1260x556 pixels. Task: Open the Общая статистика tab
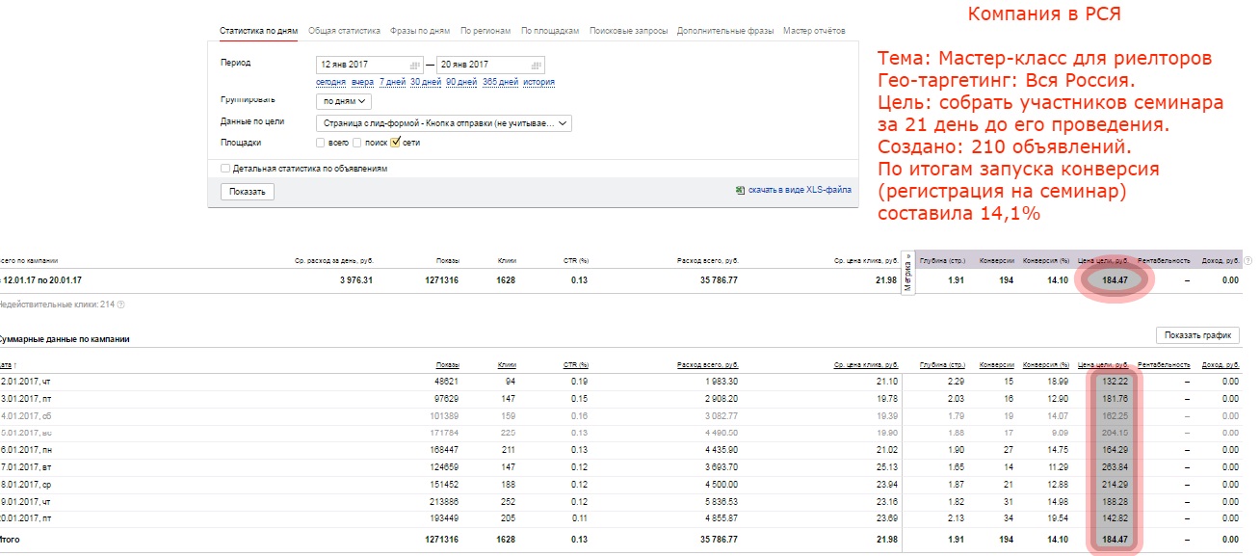pos(344,31)
